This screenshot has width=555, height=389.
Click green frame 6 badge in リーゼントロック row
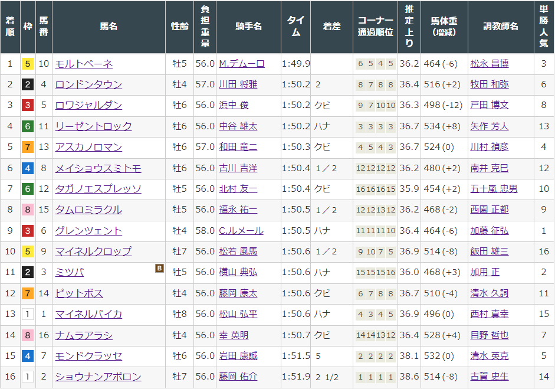[x=28, y=126]
